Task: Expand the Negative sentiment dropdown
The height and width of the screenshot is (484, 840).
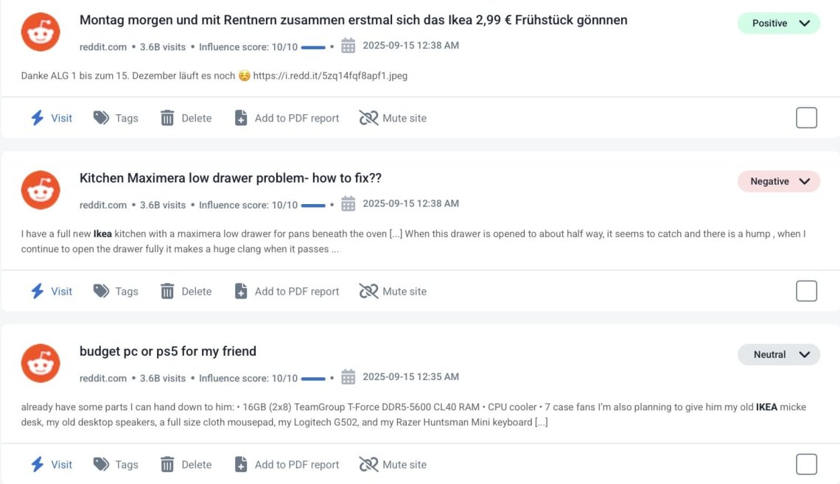Action: click(779, 181)
